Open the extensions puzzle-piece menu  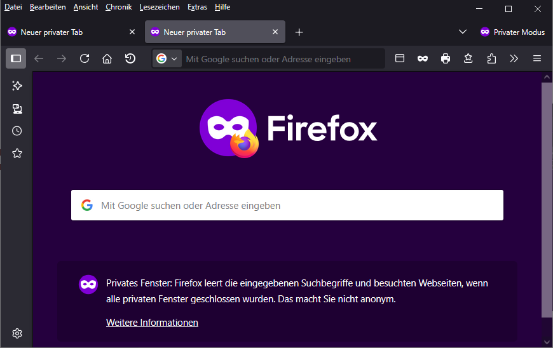click(x=491, y=58)
